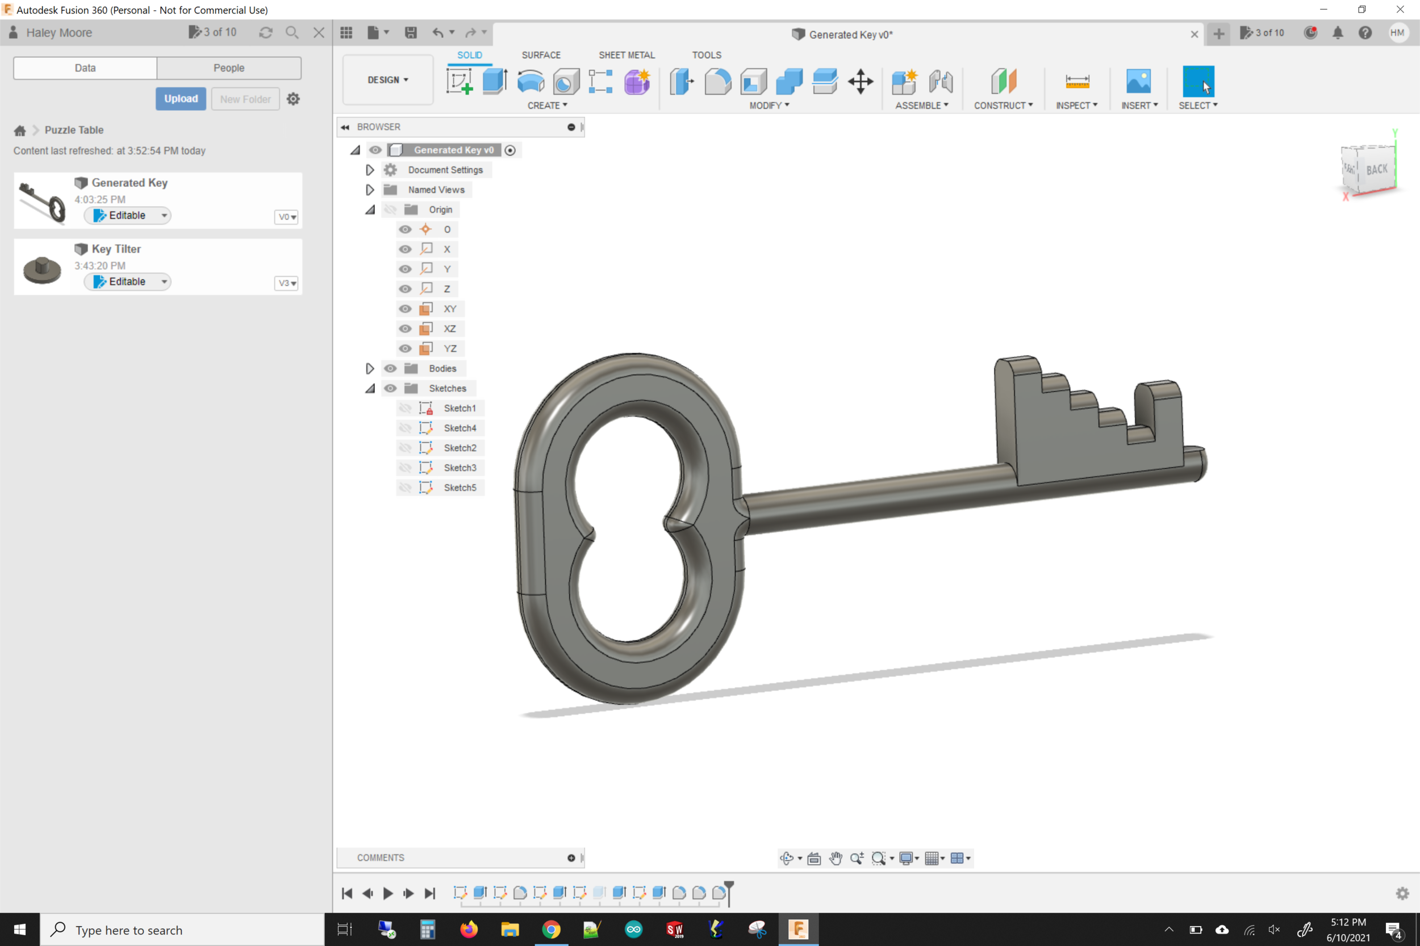Screen dimensions: 1420x946
Task: Collapse the Origin folder
Action: point(370,209)
